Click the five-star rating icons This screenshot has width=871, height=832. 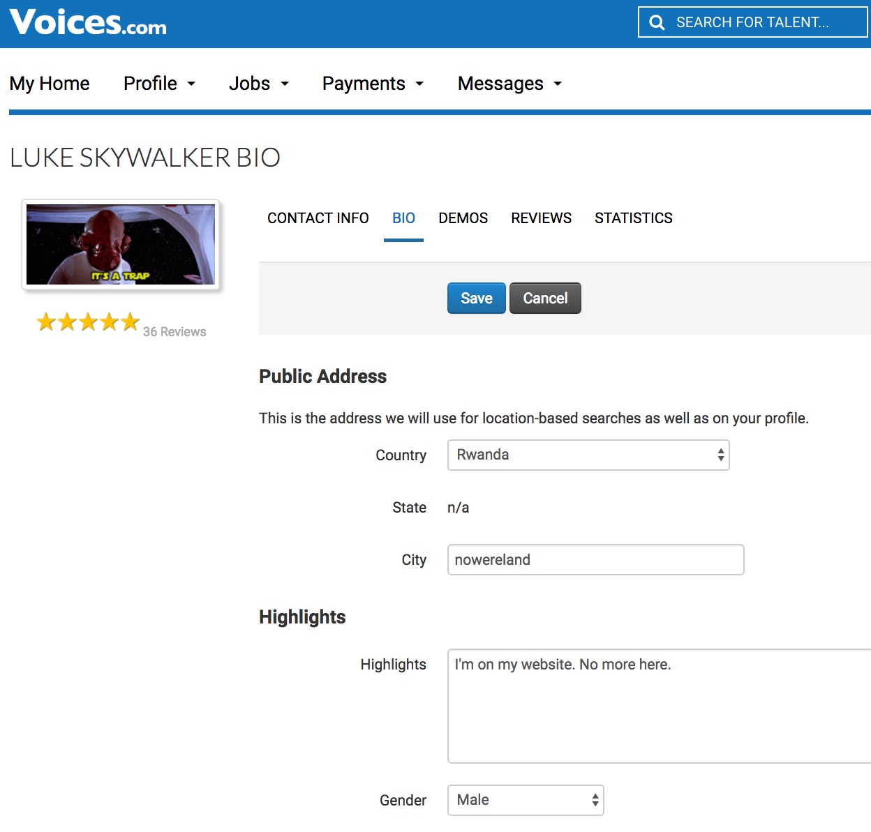coord(88,322)
